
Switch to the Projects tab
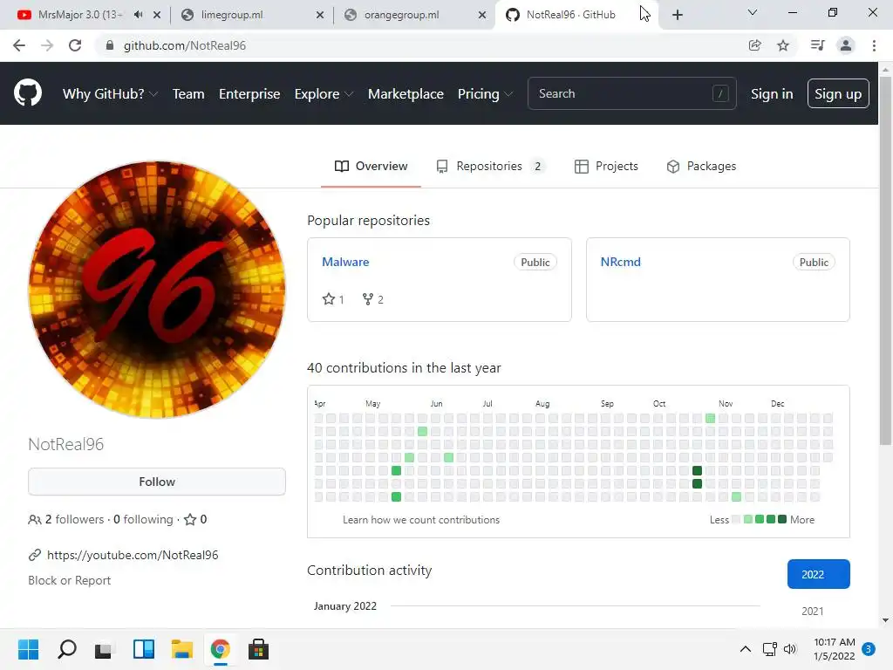607,166
